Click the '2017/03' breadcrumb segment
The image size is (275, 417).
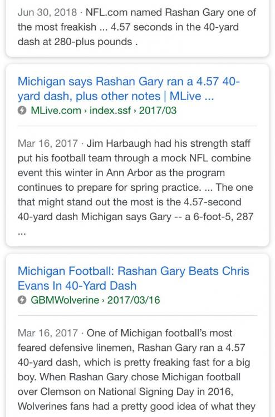[x=158, y=111]
